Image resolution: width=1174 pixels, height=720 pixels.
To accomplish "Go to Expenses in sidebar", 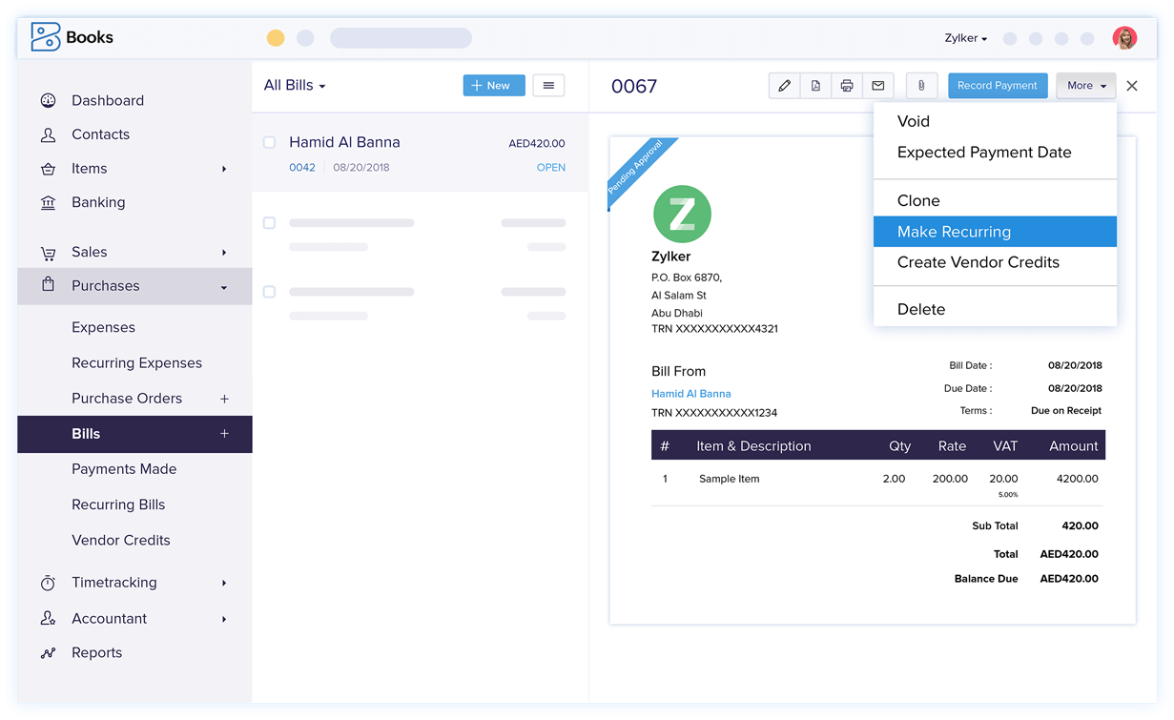I will tap(103, 327).
